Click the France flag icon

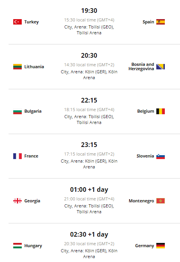(x=17, y=156)
